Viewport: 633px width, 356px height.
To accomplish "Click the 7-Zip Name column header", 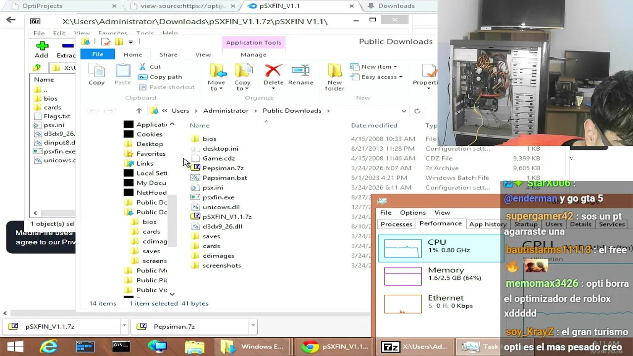I will click(44, 80).
